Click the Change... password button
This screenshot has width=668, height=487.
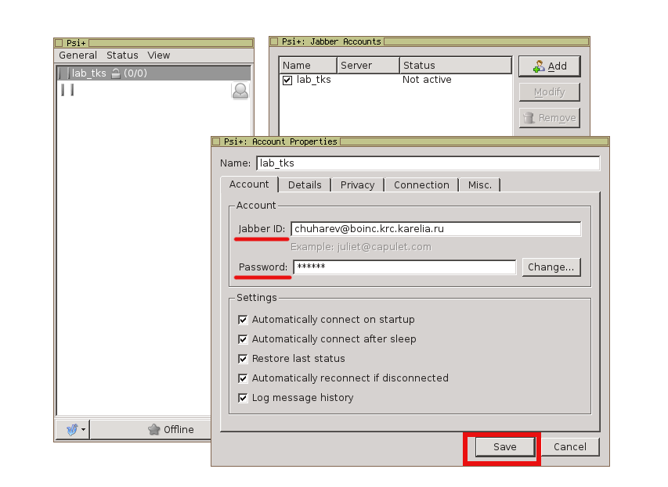[551, 267]
